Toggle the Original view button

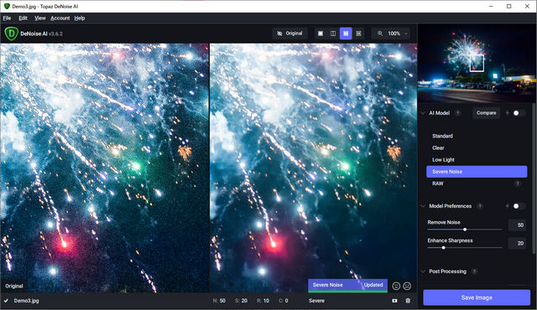coord(289,34)
